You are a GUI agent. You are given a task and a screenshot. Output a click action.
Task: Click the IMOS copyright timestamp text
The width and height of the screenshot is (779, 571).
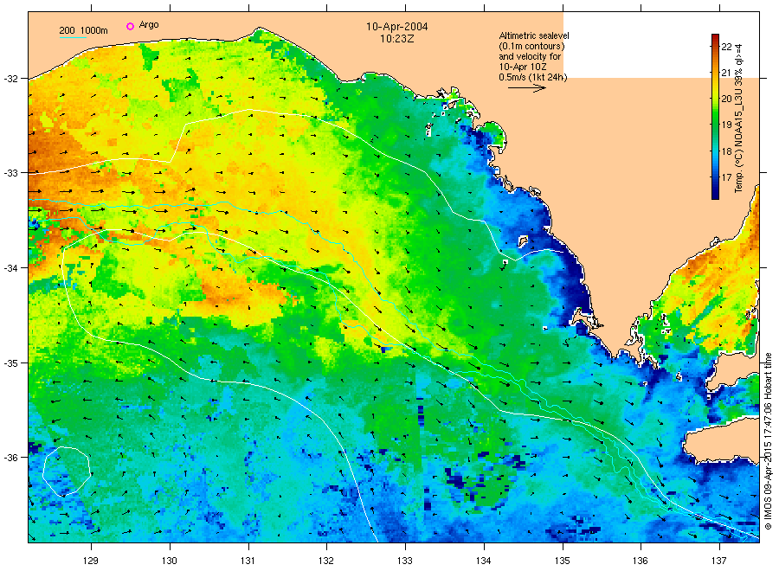pyautogui.click(x=768, y=441)
